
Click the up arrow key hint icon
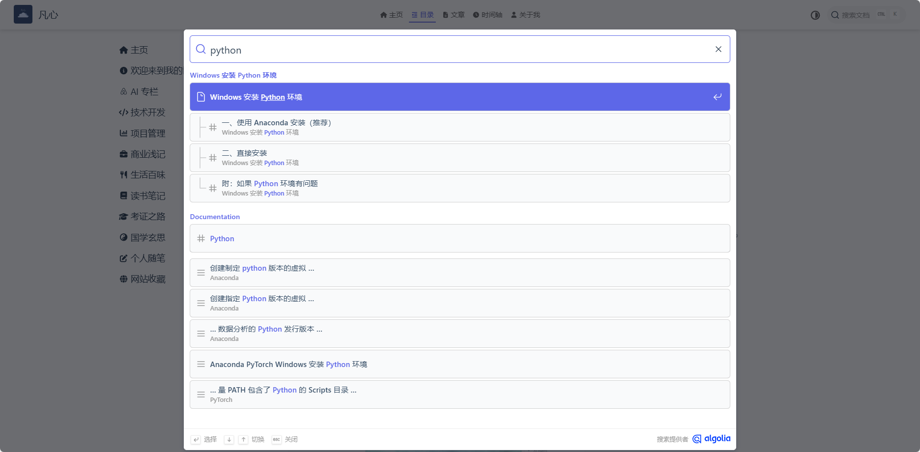point(243,439)
